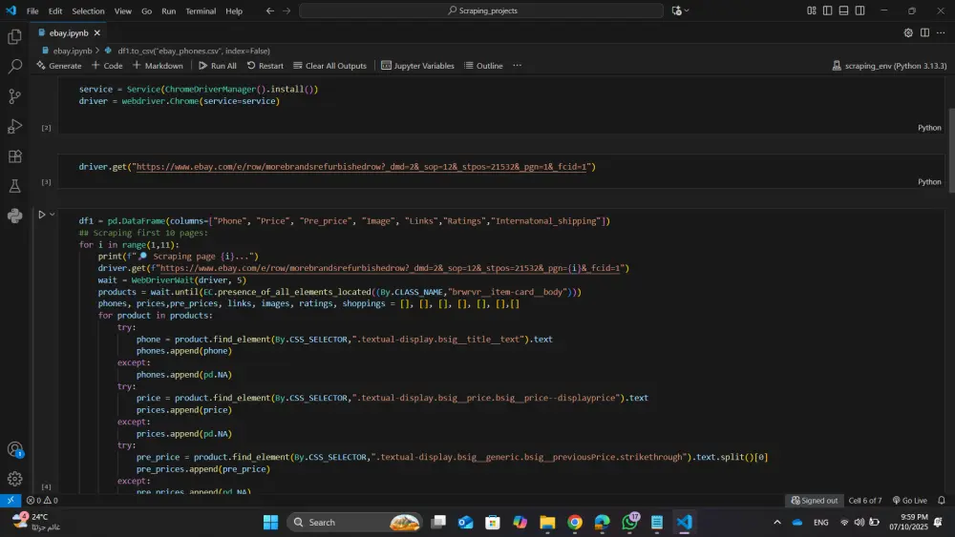Screen dimensions: 955x537
Task: Add a Code cell
Action: 107,66
